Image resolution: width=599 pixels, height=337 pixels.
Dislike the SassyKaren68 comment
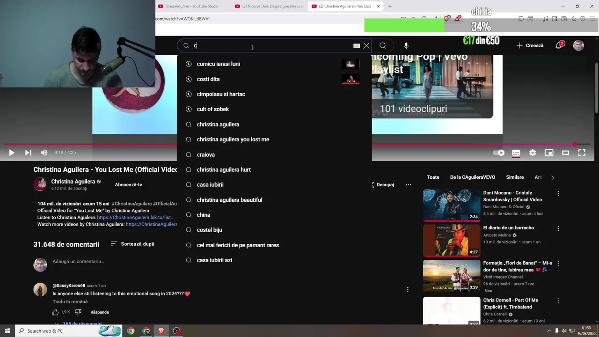78,312
